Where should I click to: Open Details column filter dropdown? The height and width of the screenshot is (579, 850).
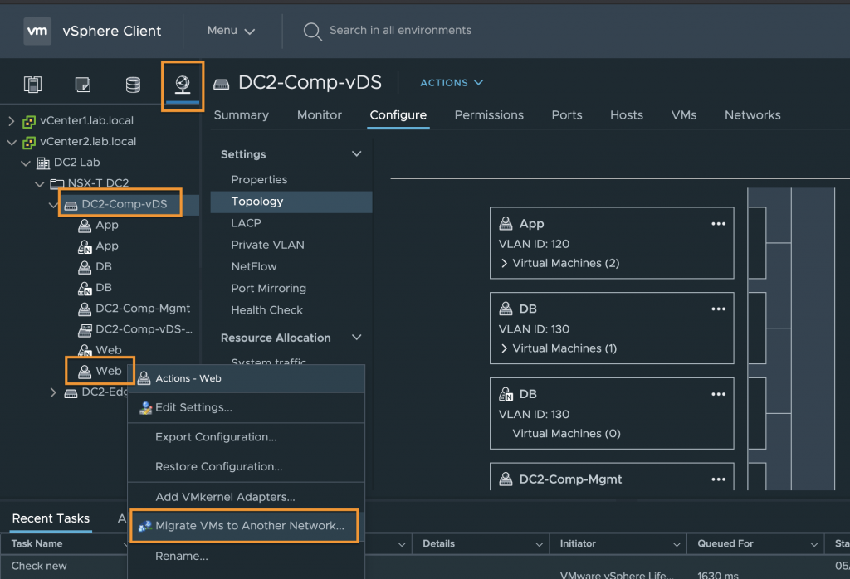click(539, 544)
